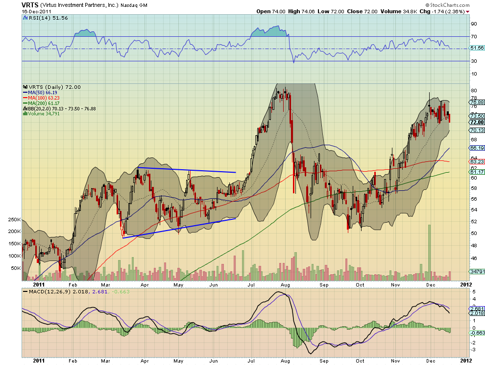Click the MA(100) 63.23 legend text
The height and width of the screenshot is (365, 485).
click(44, 98)
